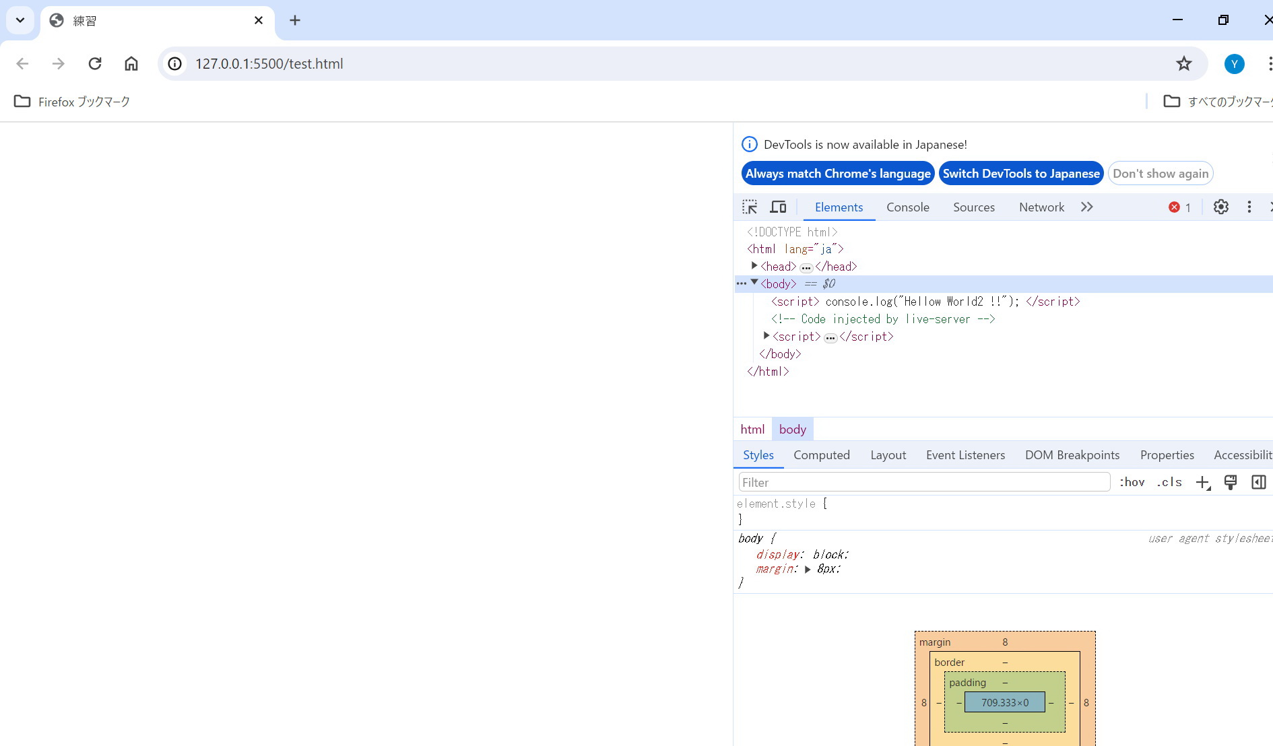Toggle the computed styles sidebar
This screenshot has width=1273, height=746.
tap(1258, 482)
